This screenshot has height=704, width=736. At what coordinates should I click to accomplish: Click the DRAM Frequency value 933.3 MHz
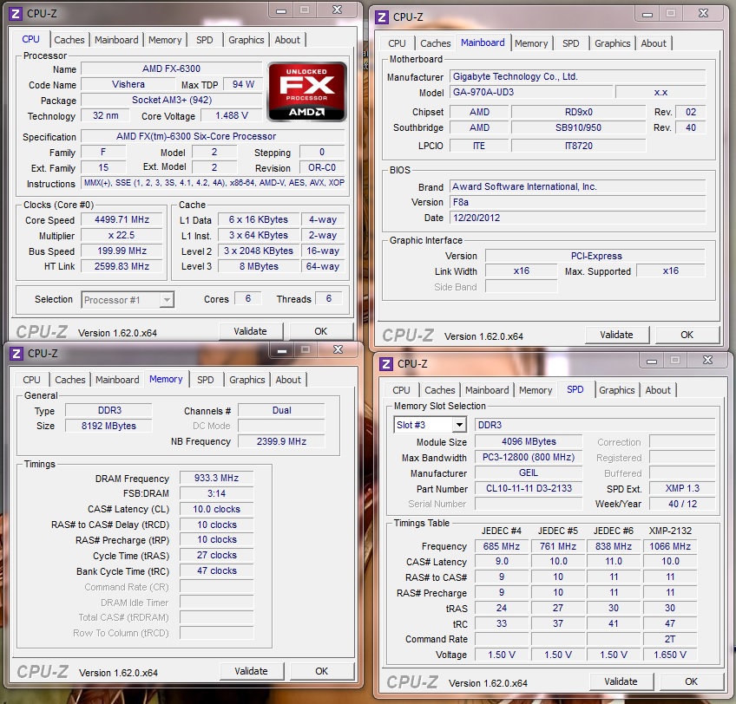pyautogui.click(x=216, y=478)
